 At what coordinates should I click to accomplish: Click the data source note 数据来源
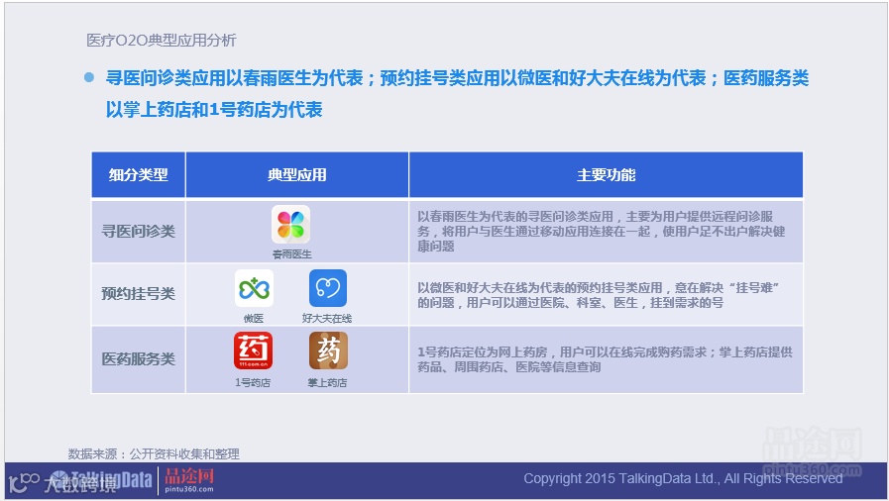(154, 454)
